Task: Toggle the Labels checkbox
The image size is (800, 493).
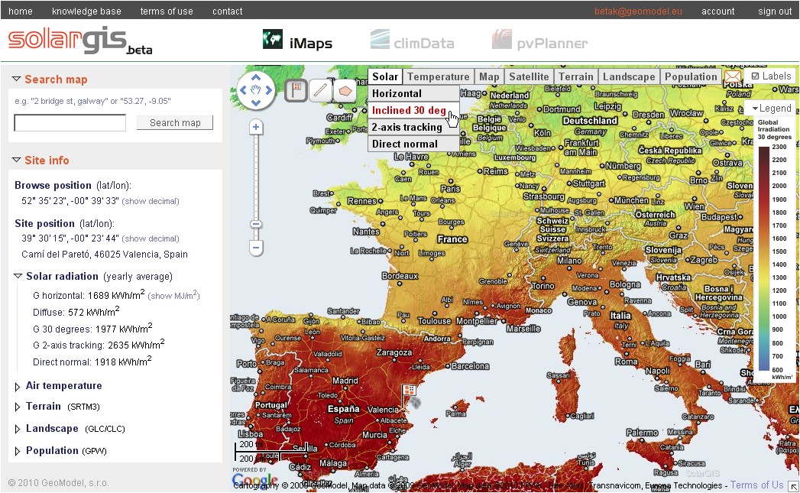Action: (755, 76)
